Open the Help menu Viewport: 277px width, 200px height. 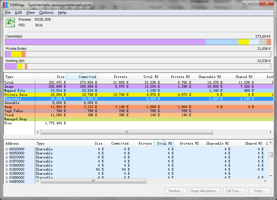pyautogui.click(x=62, y=13)
